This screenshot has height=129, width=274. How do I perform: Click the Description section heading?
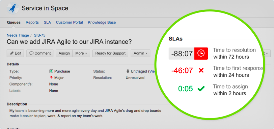point(17,104)
